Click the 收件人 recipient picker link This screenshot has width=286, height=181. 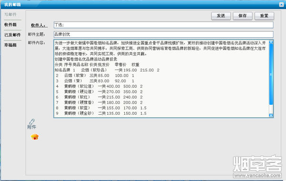(x=39, y=25)
